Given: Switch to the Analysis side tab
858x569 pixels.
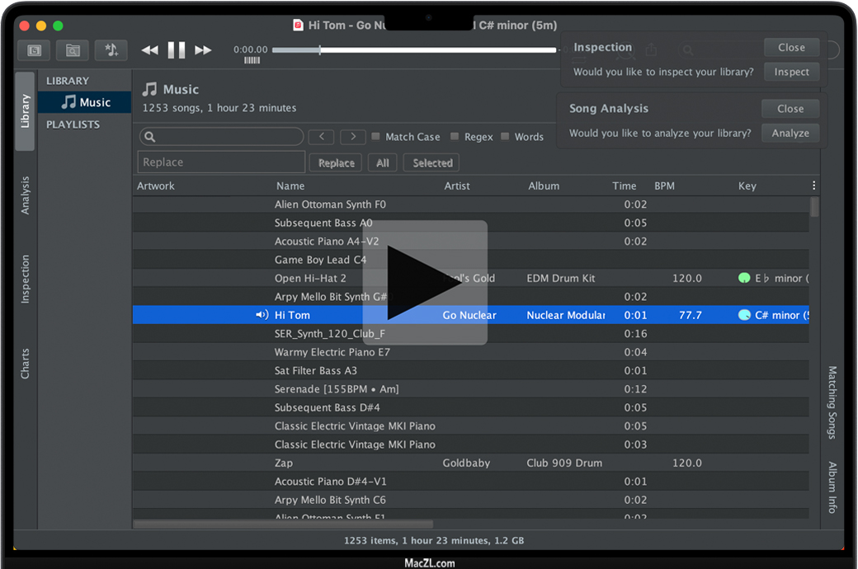Looking at the screenshot, I should click(x=25, y=195).
